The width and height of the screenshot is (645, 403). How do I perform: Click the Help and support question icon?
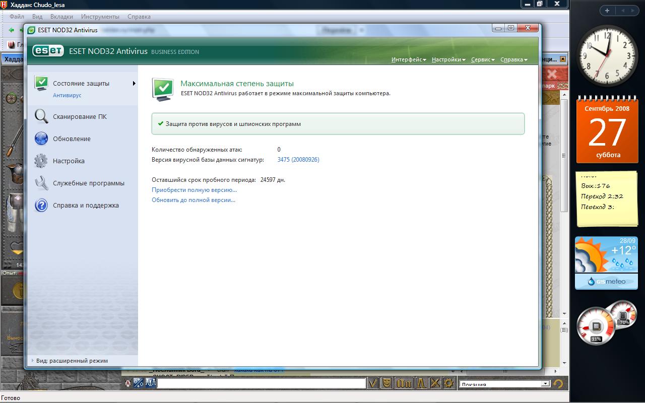pyautogui.click(x=41, y=206)
